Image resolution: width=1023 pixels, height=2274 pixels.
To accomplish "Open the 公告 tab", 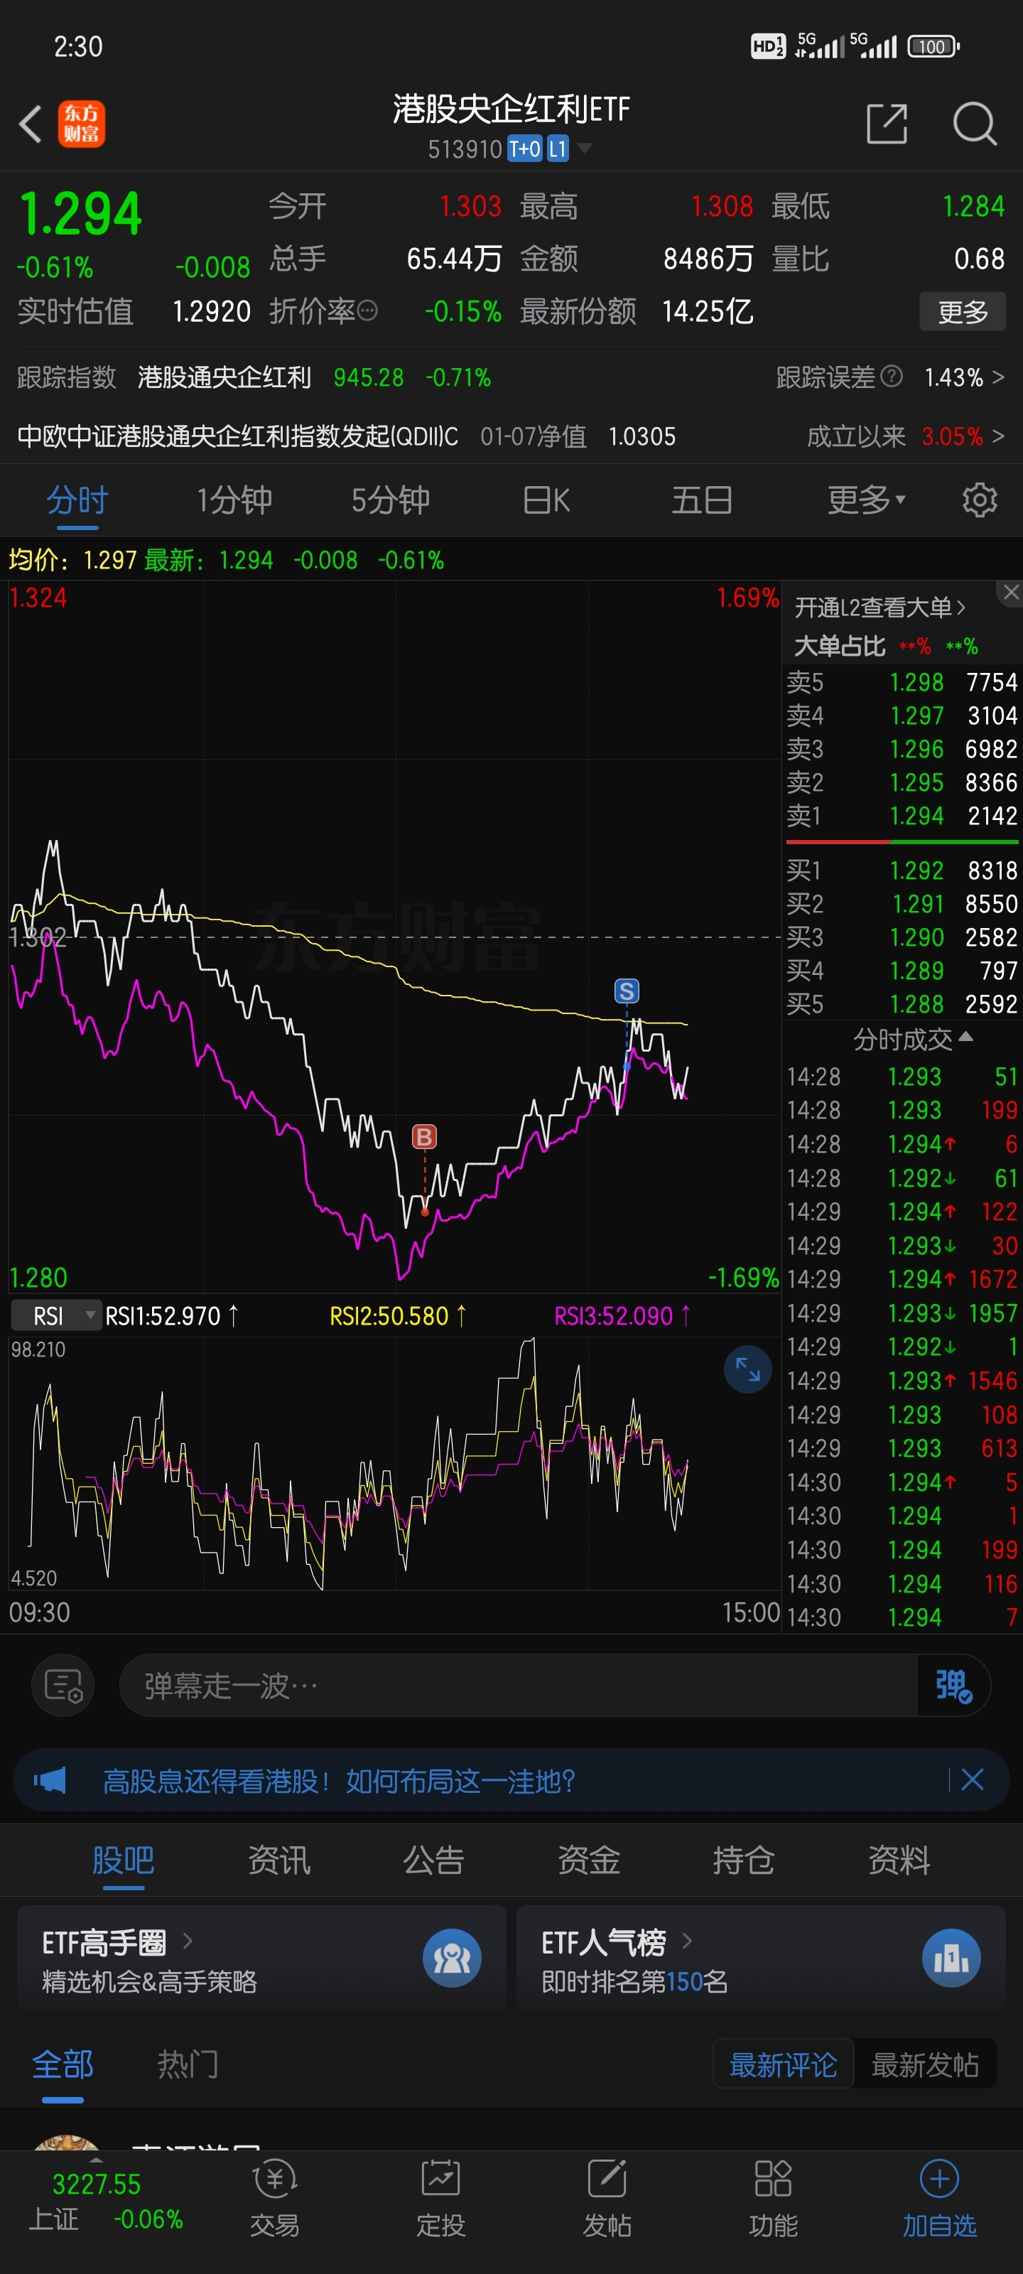I will pos(433,1860).
